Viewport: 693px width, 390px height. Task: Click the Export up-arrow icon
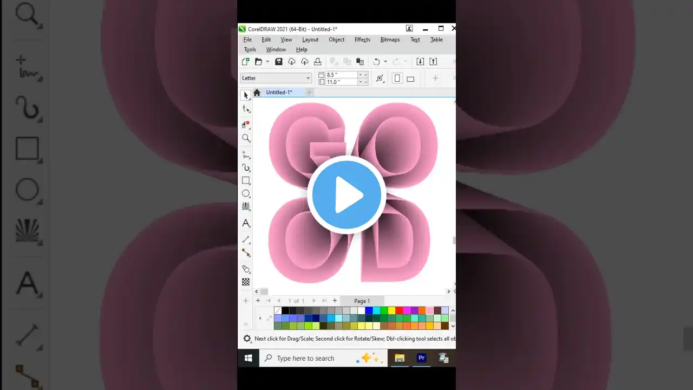point(433,62)
